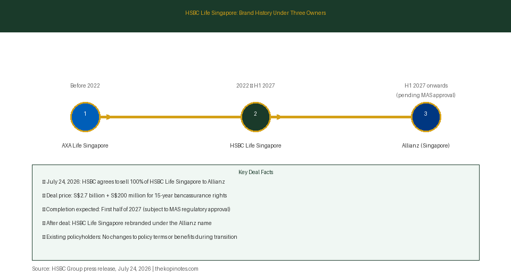Click the 'Allianz (Singapore)' label
Viewport: 511px width, 276px height.
(x=426, y=145)
